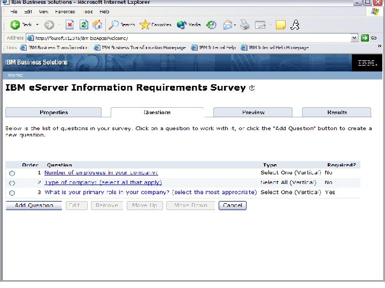Click the IBM logo in banner
385x288 pixels.
pos(367,63)
